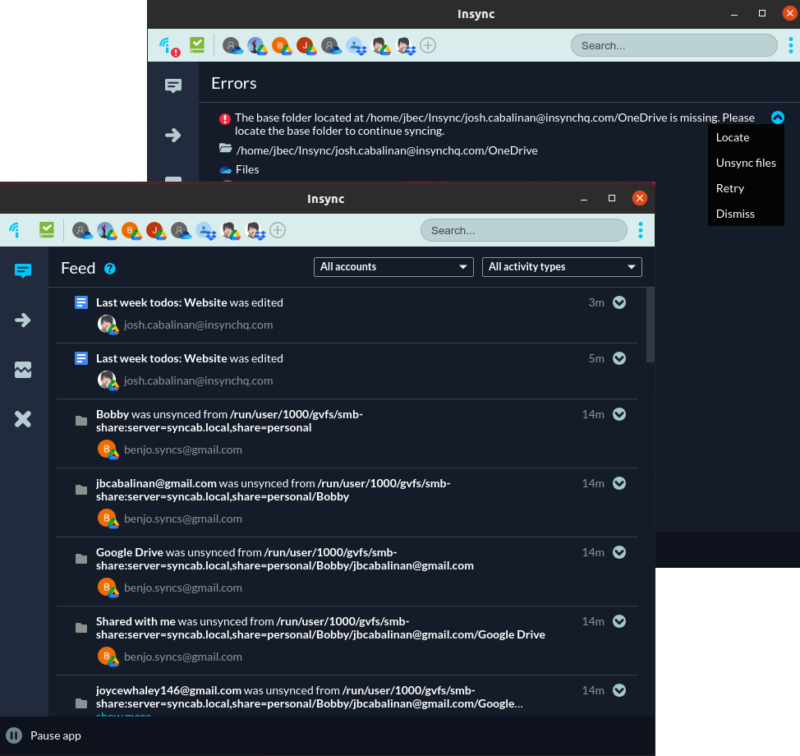This screenshot has width=800, height=756.
Task: Open the X (errors) view in the front window sidebar
Action: (23, 419)
